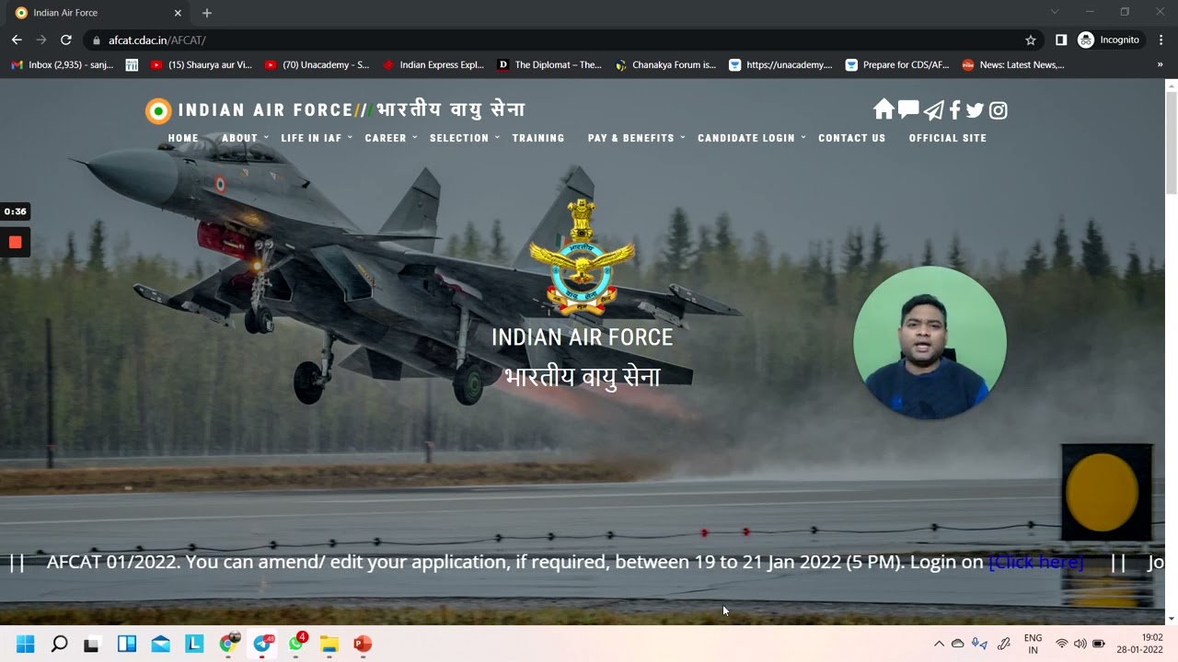
Task: Open the Chrome three-dot menu
Action: [x=1161, y=40]
